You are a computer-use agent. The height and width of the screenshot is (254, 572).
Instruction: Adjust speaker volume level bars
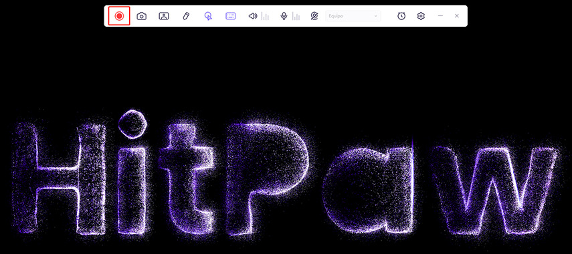pos(265,17)
